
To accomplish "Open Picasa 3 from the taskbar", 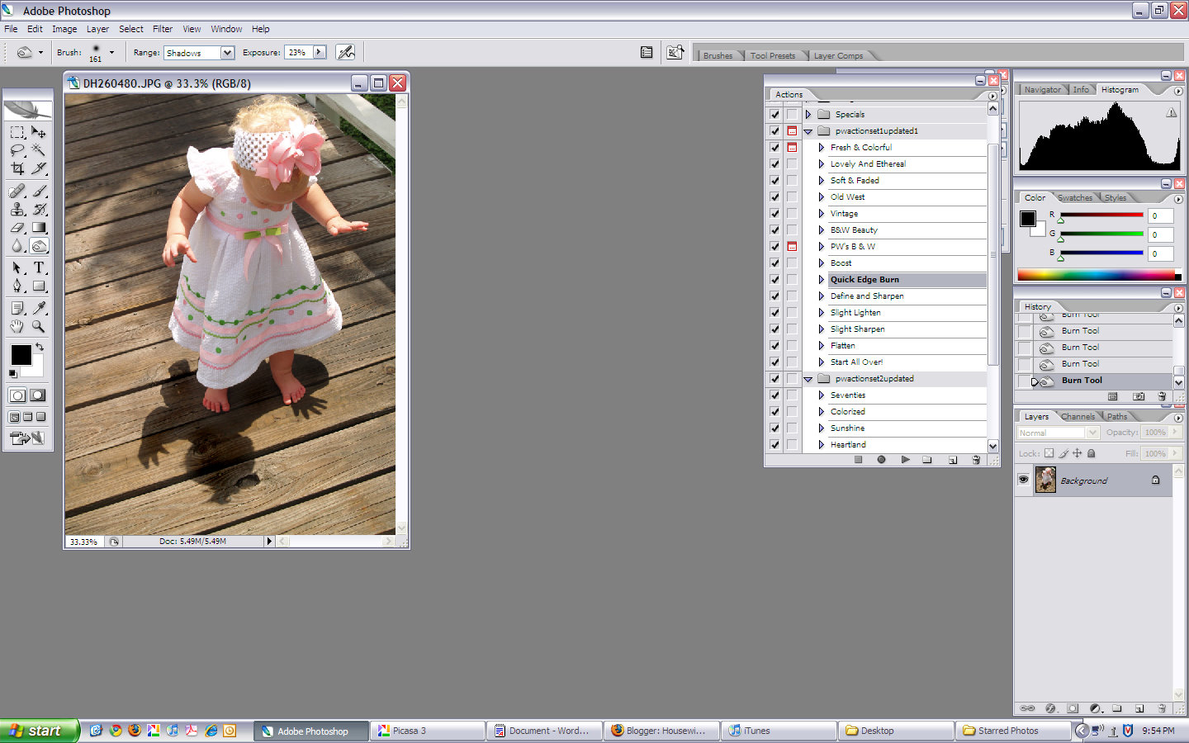I will [425, 731].
